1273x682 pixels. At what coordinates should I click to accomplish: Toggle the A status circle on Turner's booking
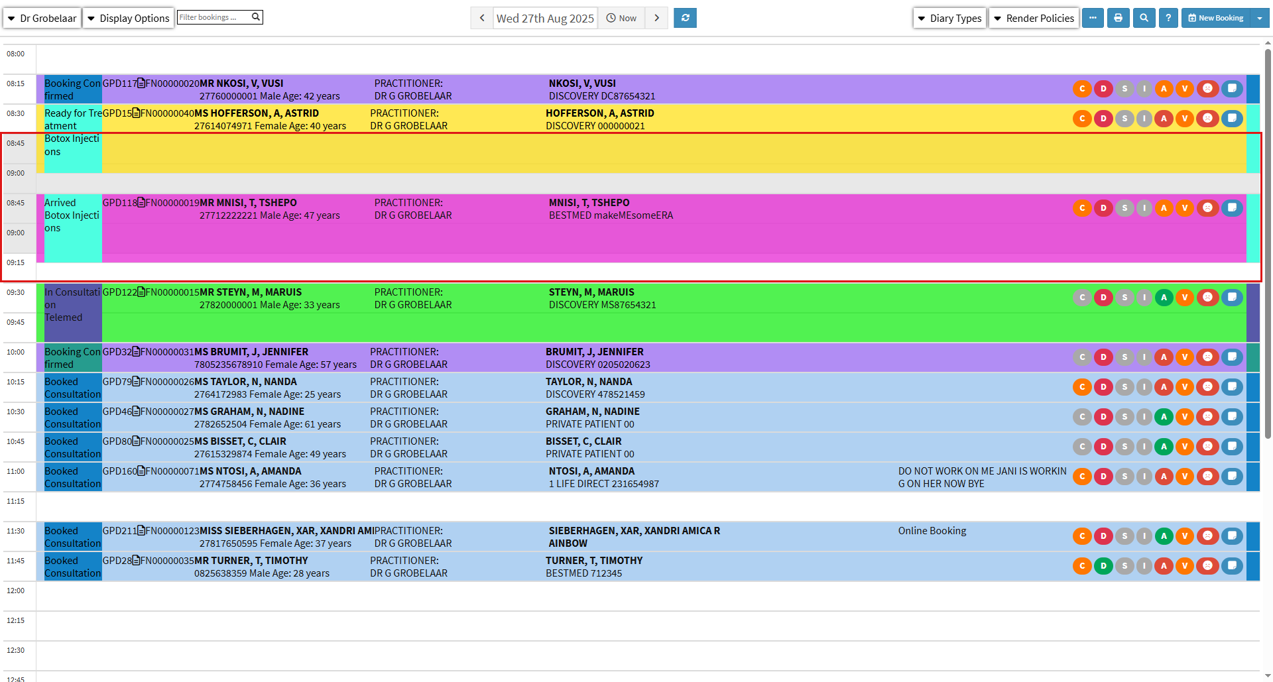(x=1164, y=566)
